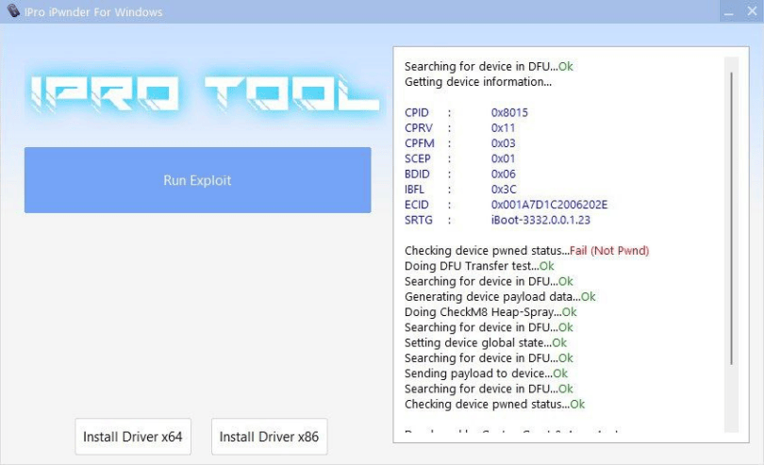Select the IBFL value 0x3C
Viewport: 764px width, 465px height.
pyautogui.click(x=504, y=190)
